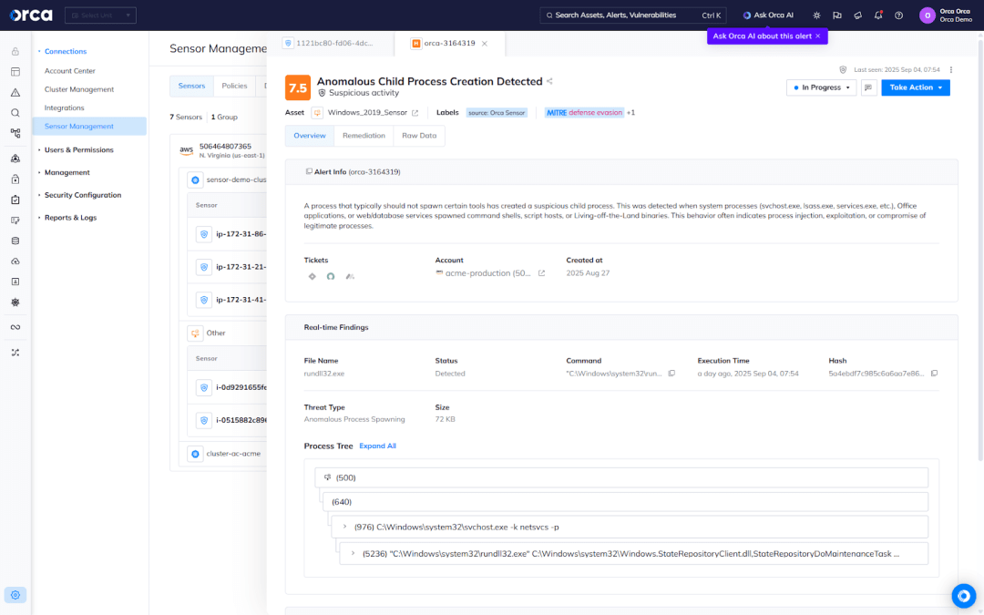
Task: Click the source: Orca Sensor label
Action: click(497, 113)
